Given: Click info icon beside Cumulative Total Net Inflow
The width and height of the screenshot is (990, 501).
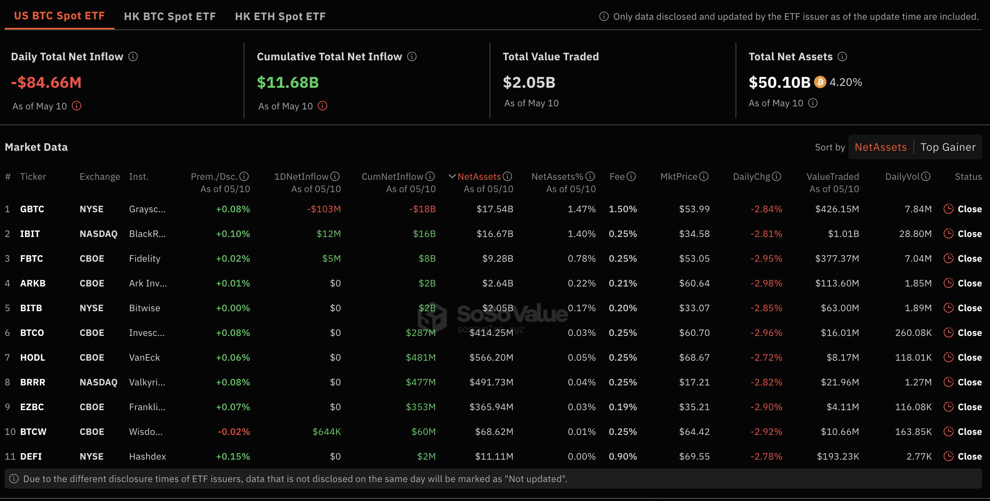Looking at the screenshot, I should [412, 57].
